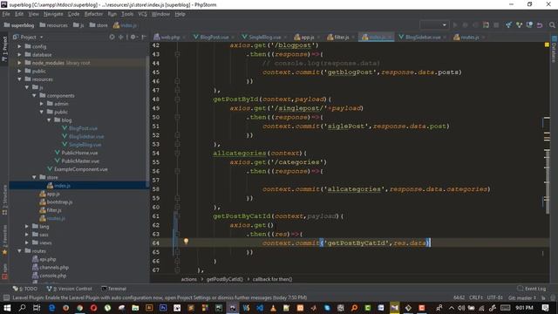Click the Windows Start button
The width and height of the screenshot is (558, 314).
click(7, 308)
